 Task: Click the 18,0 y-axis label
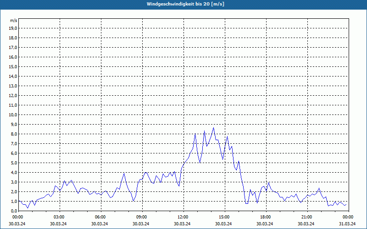(13, 38)
